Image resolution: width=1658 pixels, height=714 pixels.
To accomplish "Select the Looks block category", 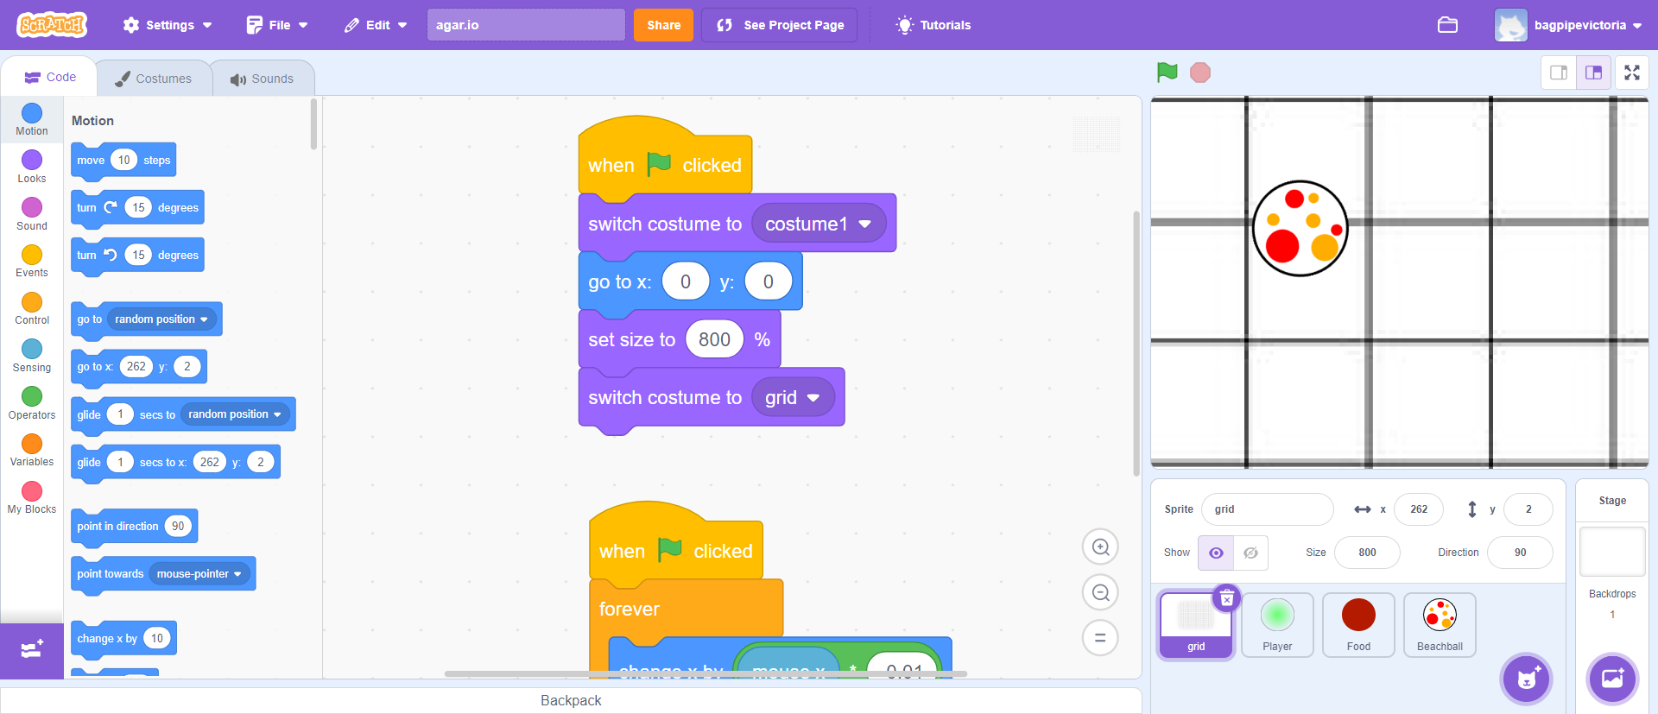I will 32,167.
